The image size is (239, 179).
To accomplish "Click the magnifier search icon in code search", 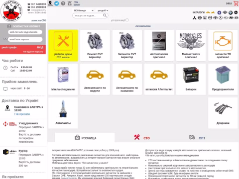I will (x=105, y=15).
